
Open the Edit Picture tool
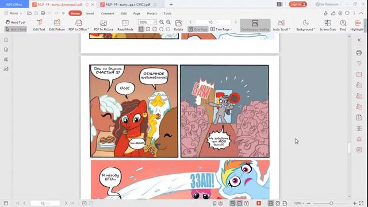[57, 25]
